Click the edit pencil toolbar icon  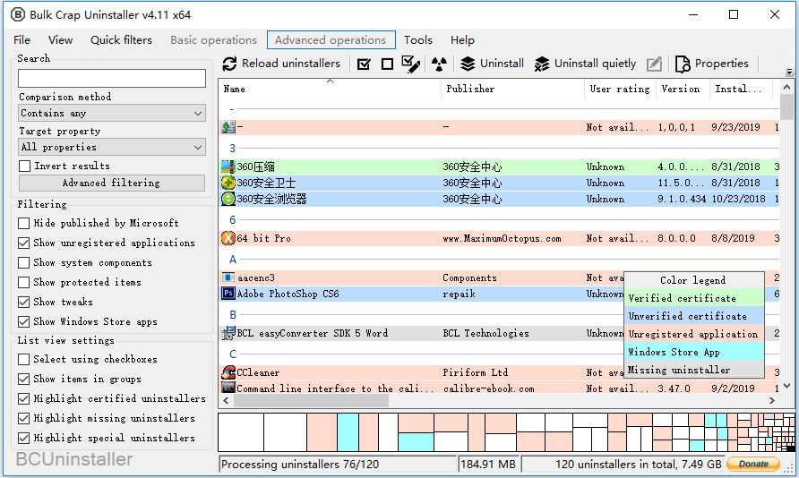click(654, 64)
